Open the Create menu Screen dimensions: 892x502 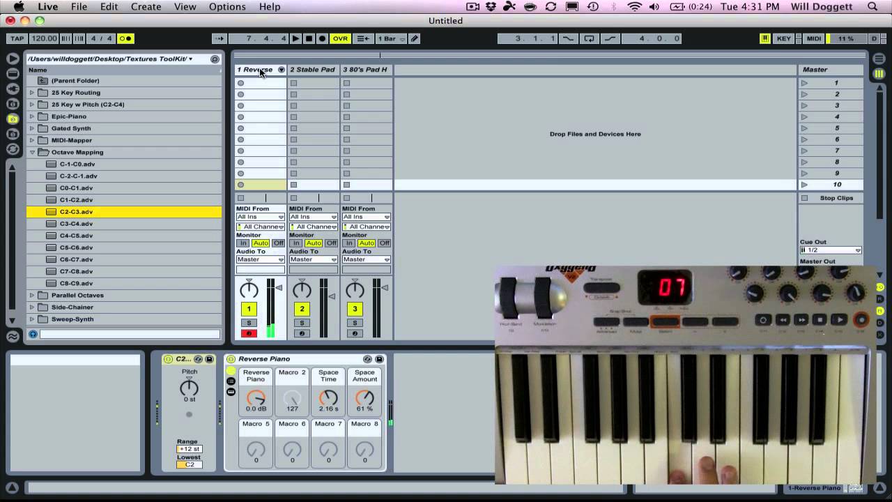pos(146,6)
